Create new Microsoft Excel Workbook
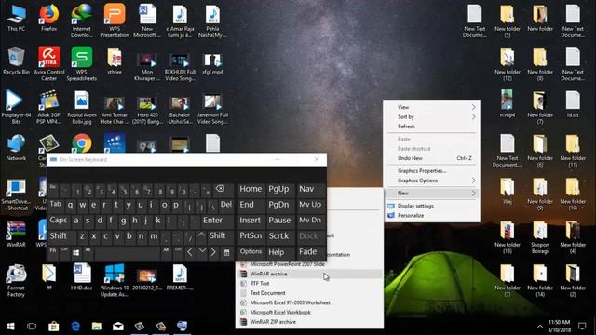This screenshot has width=596, height=335. point(309,313)
